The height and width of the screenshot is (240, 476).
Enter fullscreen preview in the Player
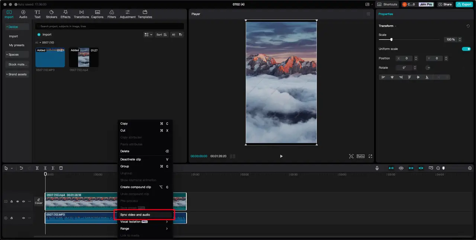tap(370, 156)
